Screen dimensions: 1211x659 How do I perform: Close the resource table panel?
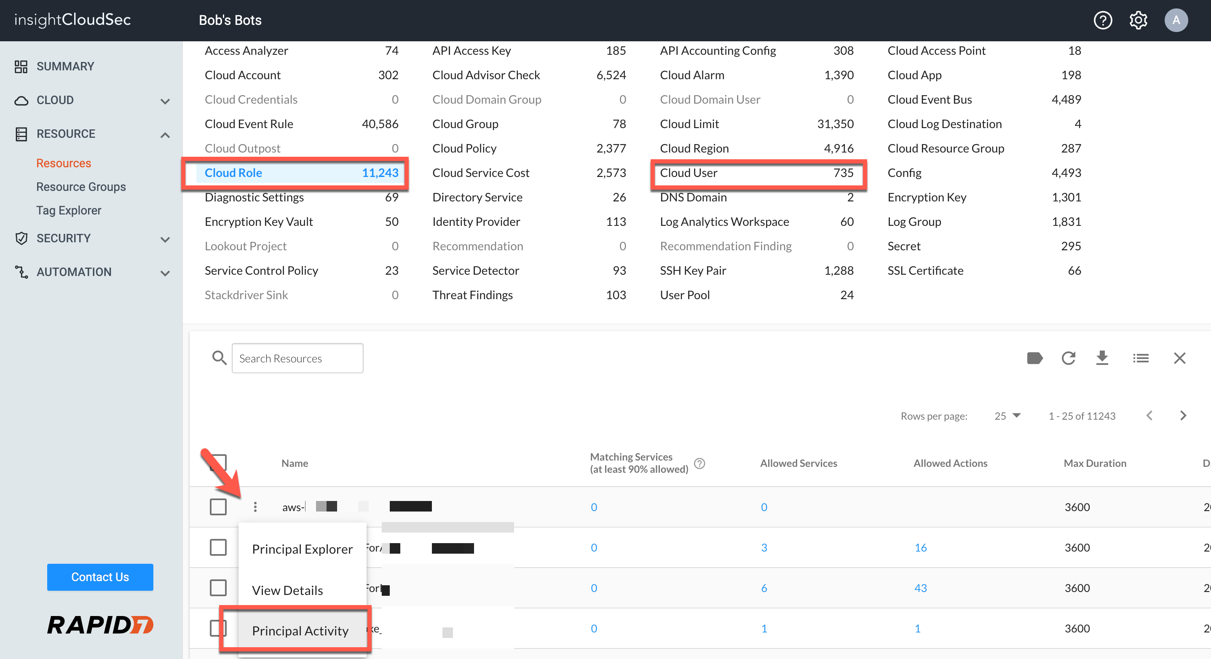point(1179,358)
